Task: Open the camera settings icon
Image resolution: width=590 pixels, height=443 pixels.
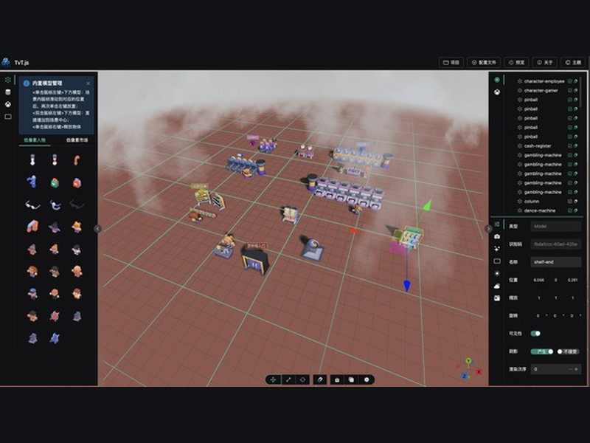Action: (x=497, y=236)
